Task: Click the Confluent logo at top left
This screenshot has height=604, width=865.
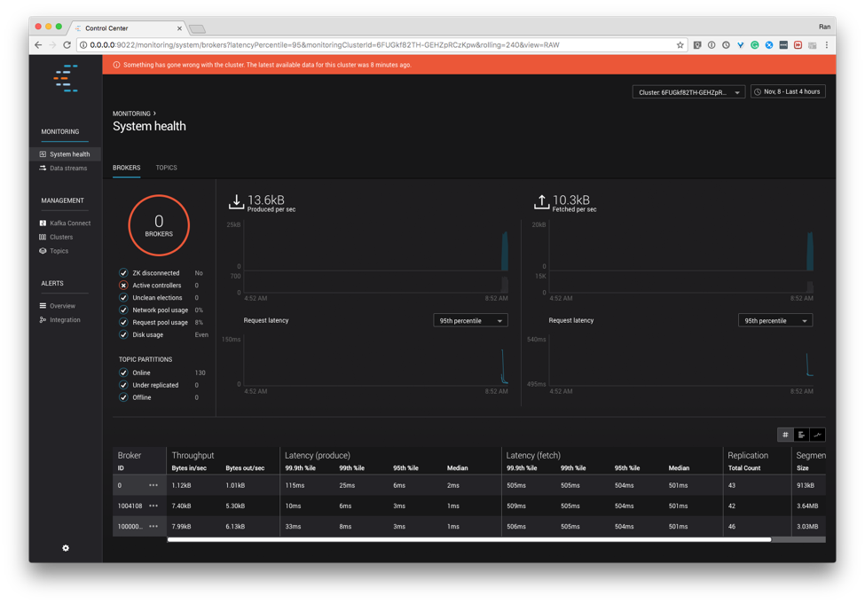Action: [x=65, y=78]
